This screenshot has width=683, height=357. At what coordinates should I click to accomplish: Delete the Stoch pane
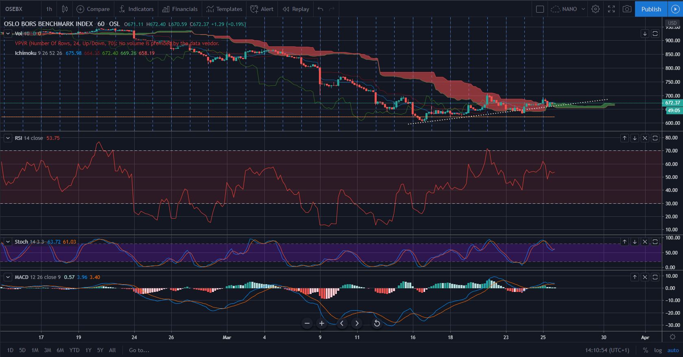(x=645, y=242)
